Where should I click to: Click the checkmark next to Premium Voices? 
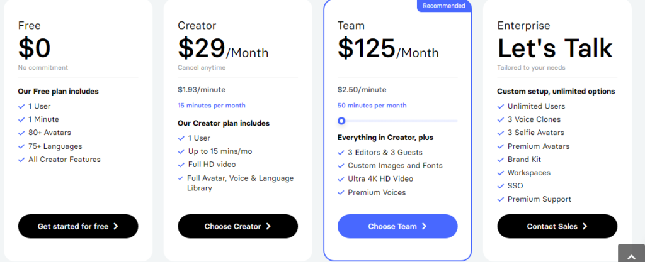pyautogui.click(x=341, y=192)
